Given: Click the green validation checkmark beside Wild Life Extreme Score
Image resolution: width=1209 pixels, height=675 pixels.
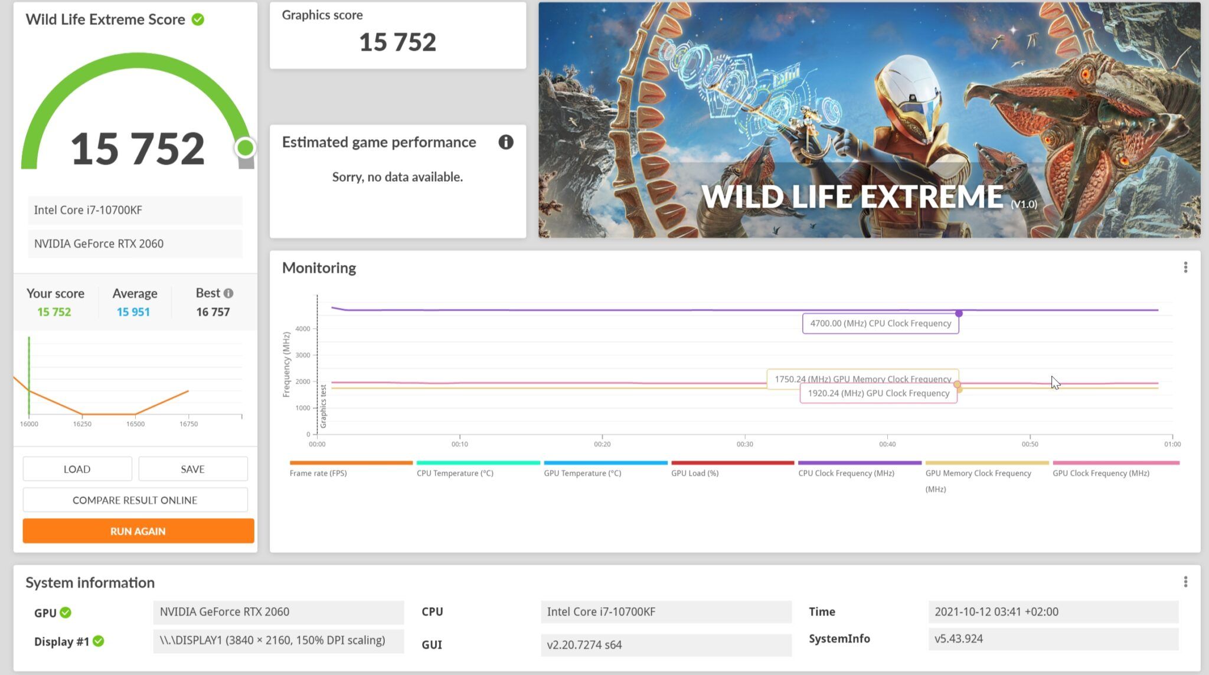Looking at the screenshot, I should pos(198,19).
